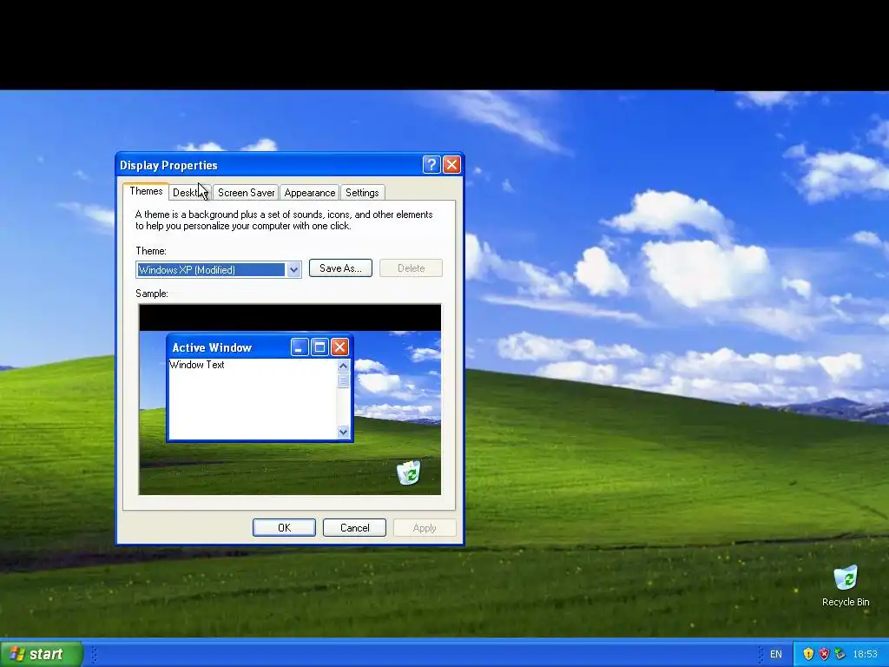Click the red security alert tray icon
The height and width of the screenshot is (667, 889).
click(825, 654)
